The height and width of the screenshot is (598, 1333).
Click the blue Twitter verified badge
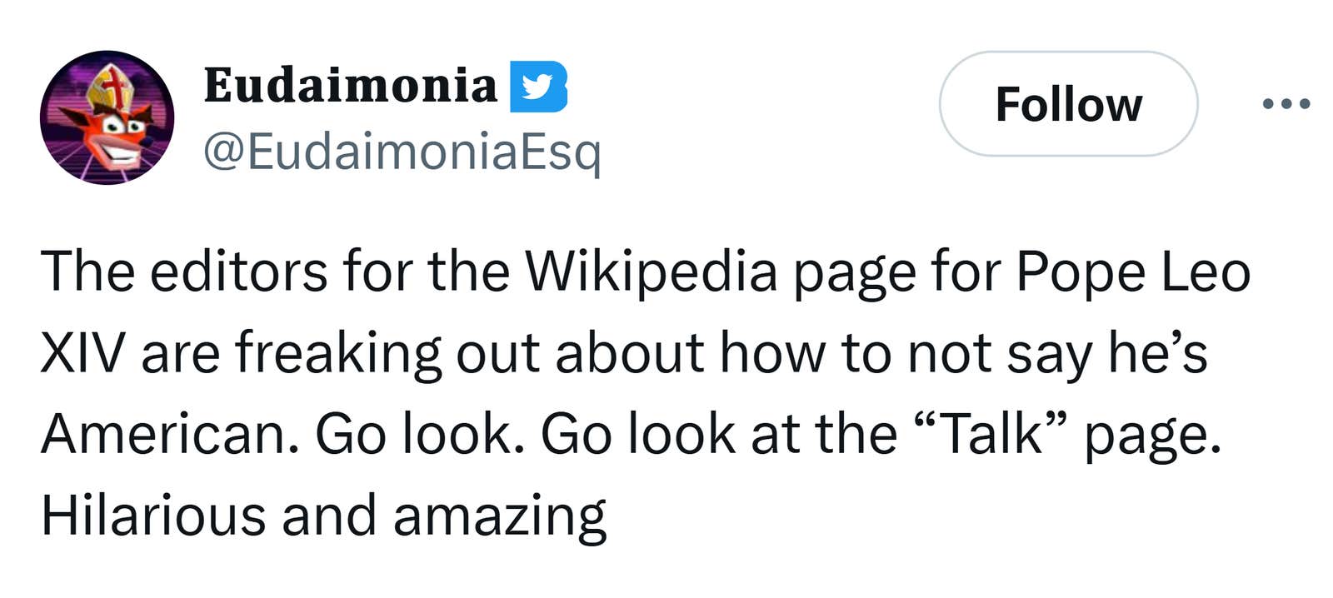coord(538,86)
